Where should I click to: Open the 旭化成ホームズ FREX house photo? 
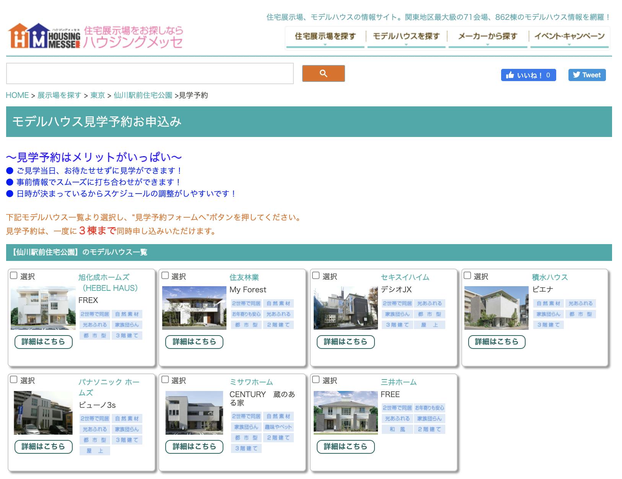[43, 308]
